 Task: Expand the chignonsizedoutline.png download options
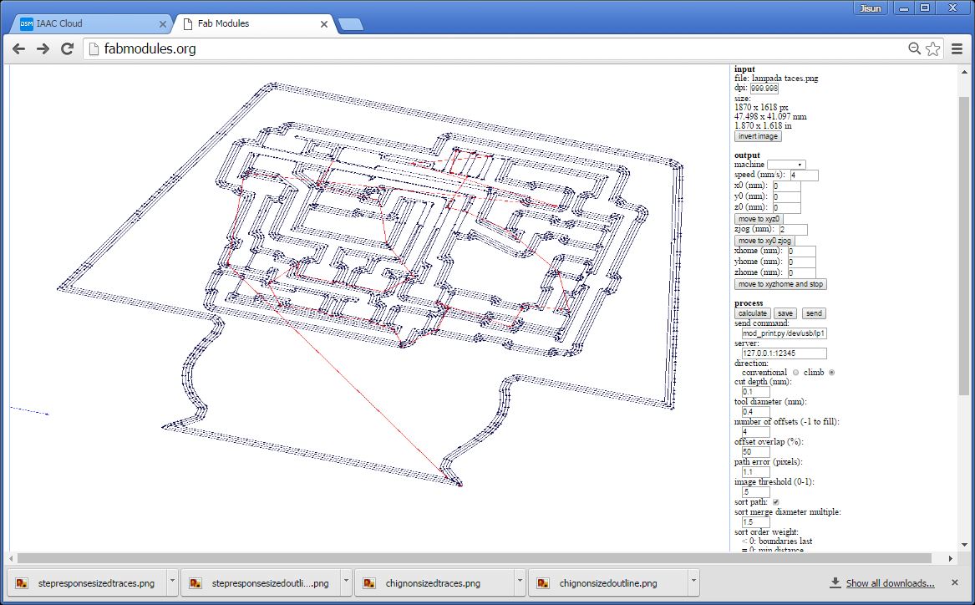pyautogui.click(x=693, y=582)
